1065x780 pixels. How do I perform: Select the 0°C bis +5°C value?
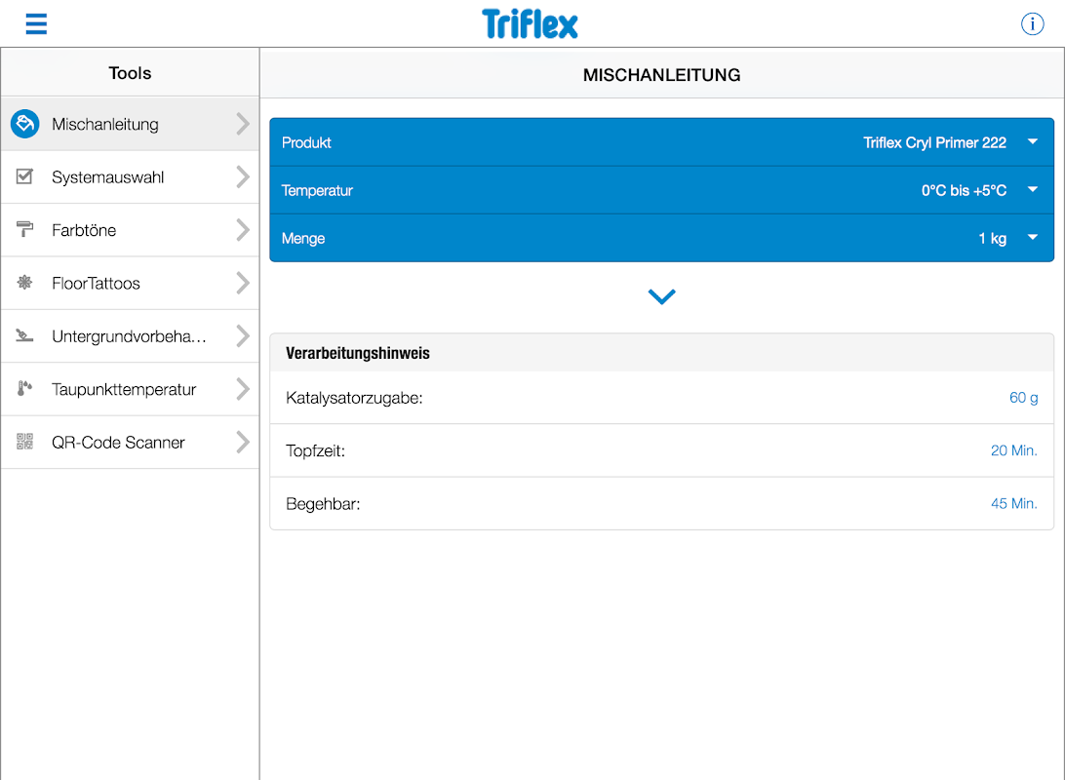pos(964,190)
